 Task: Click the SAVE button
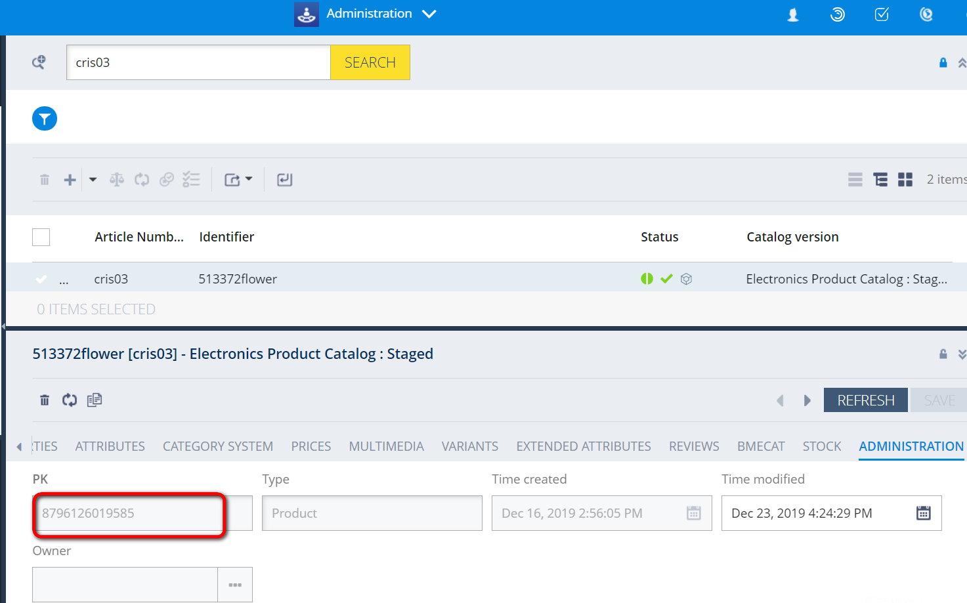(x=939, y=400)
